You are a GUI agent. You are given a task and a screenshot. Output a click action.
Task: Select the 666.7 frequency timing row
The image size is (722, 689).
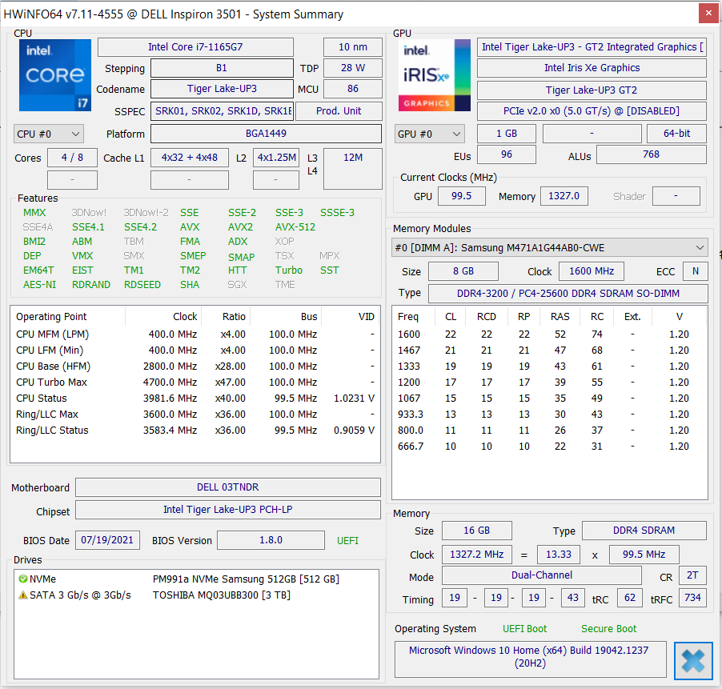pyautogui.click(x=549, y=447)
